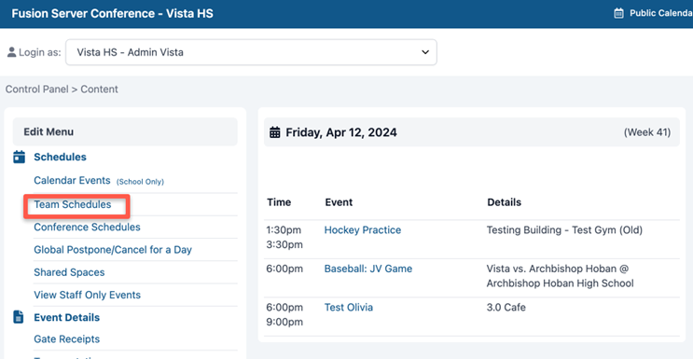Choose Global Postpone/Cancel for a Day
This screenshot has height=359, width=693.
113,250
